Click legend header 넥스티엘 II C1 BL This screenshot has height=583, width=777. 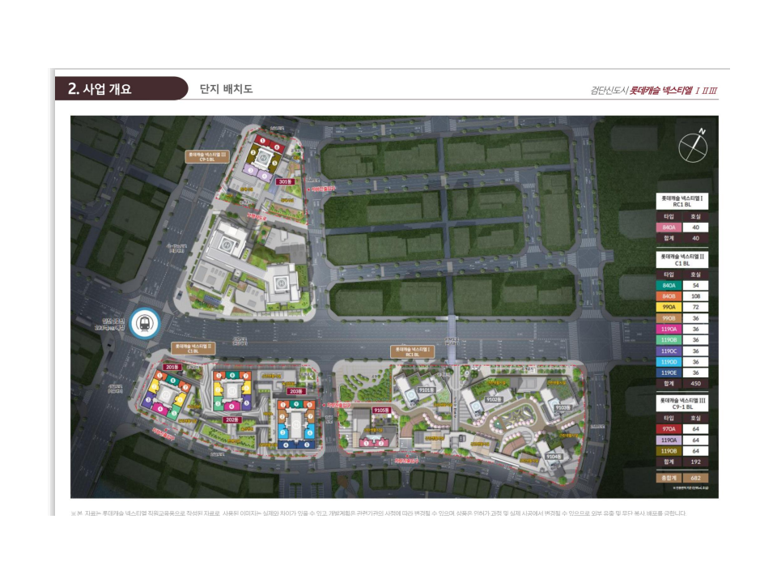coord(681,260)
